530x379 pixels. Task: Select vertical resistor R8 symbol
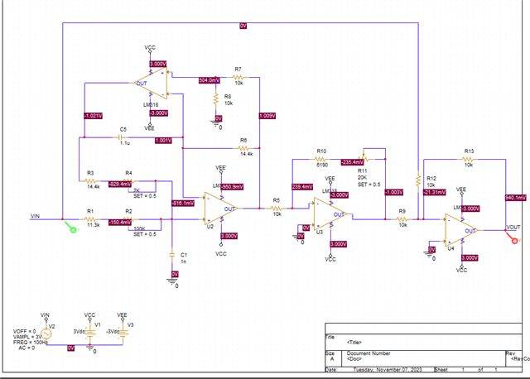[216, 99]
